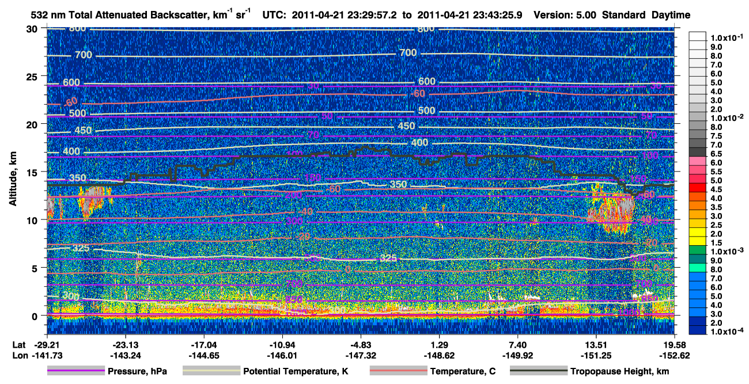Screen dimensions: 749x384
Task: Click longitude value '-151.25'
Action: 596,355
